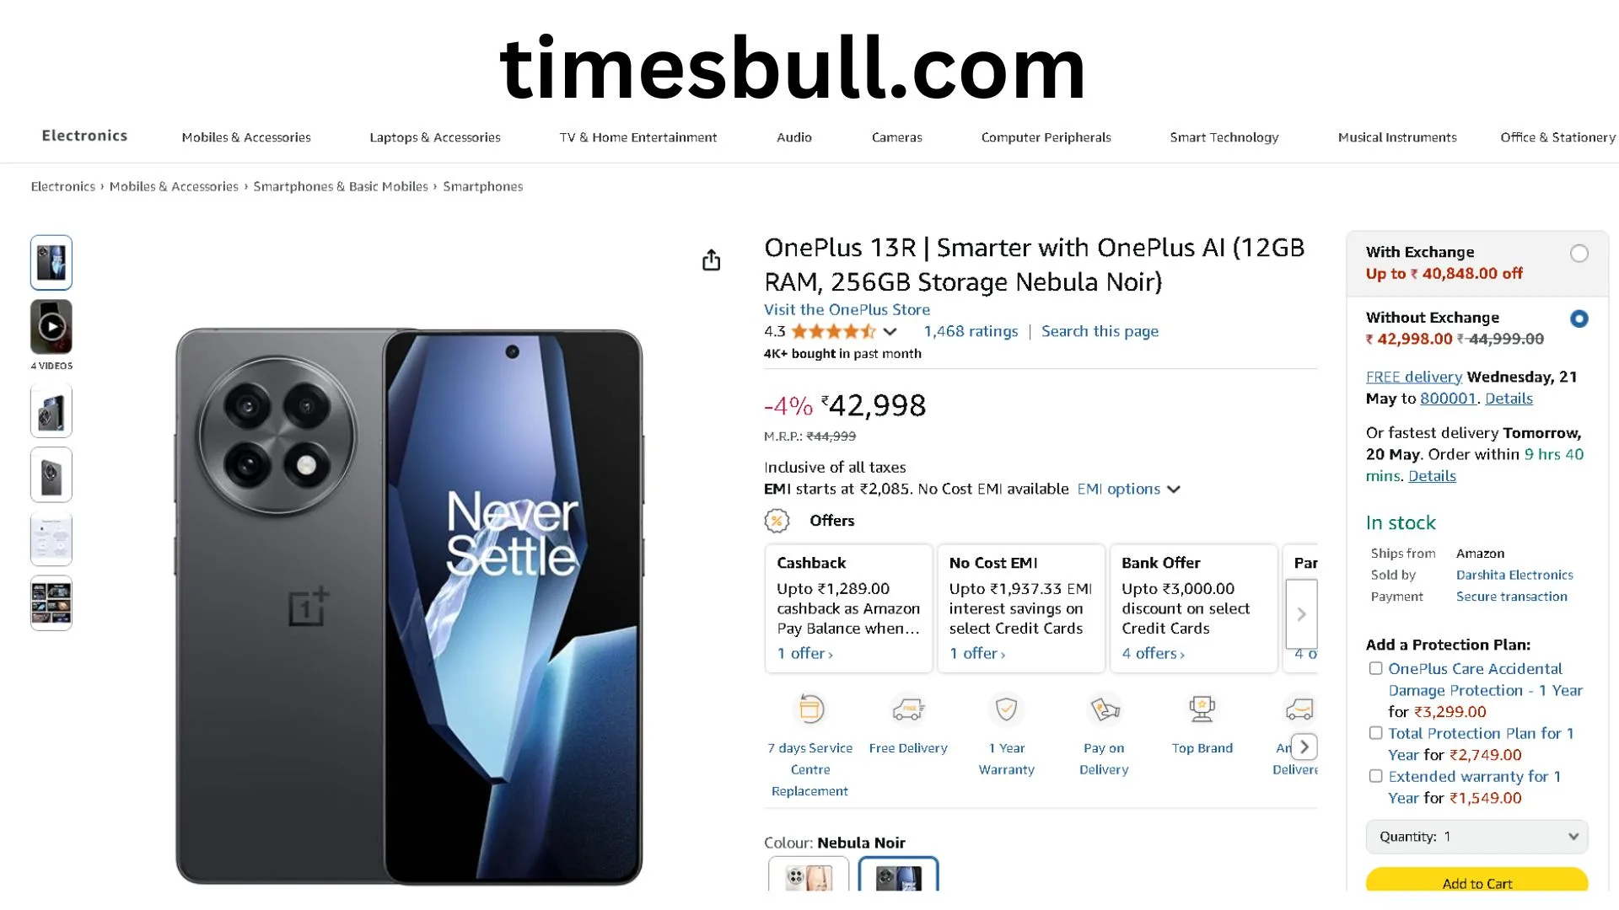Visit the OnePlus Store link
The width and height of the screenshot is (1619, 910).
[847, 309]
